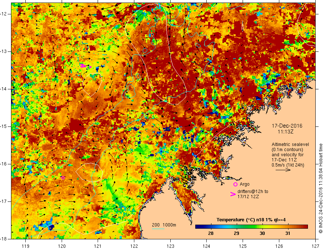Viewport: 323px width, 250px height.
Task: Click the longitude 121 axis label
Action: pos(98,246)
